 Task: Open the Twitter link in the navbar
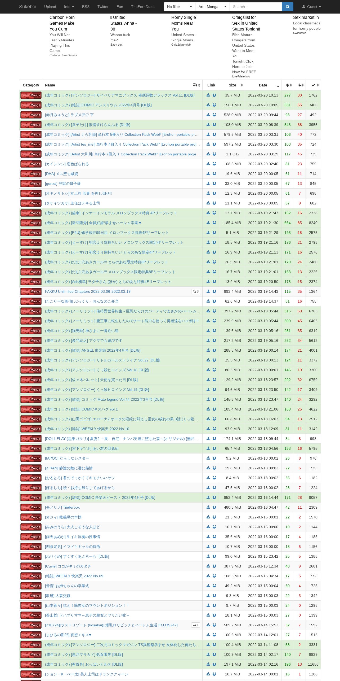pos(103,7)
